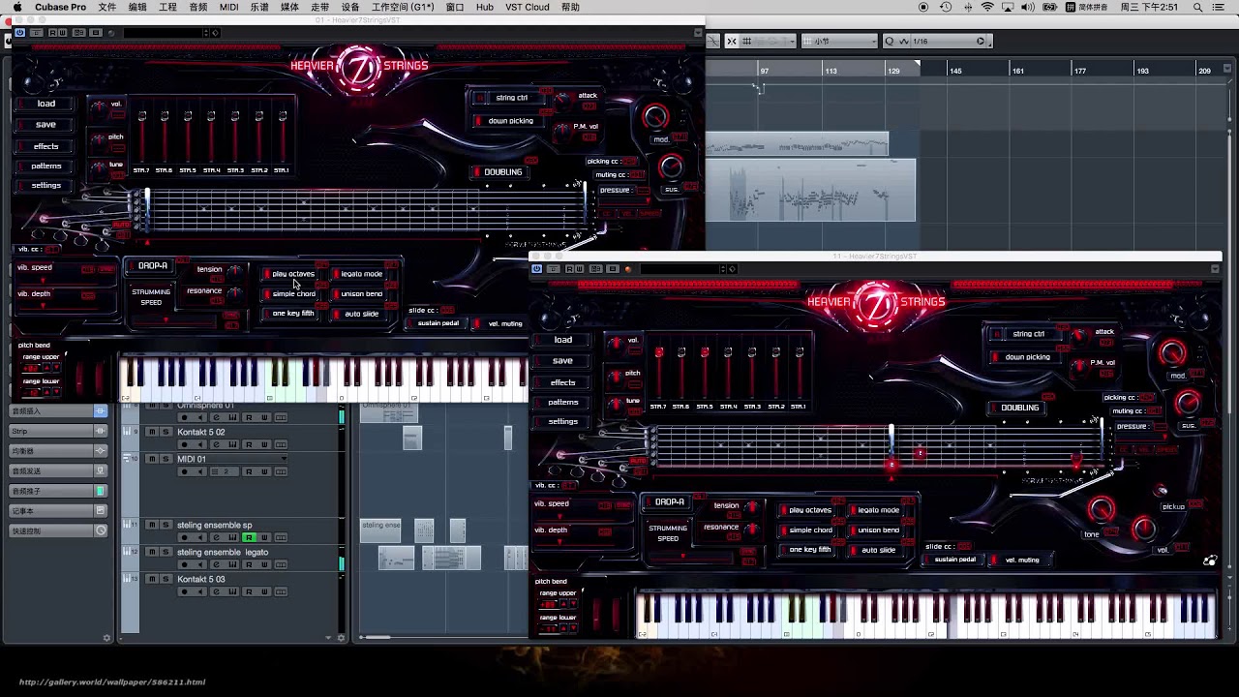The image size is (1239, 697).
Task: Toggle vel. muting in the front plugin window
Action: (1021, 560)
